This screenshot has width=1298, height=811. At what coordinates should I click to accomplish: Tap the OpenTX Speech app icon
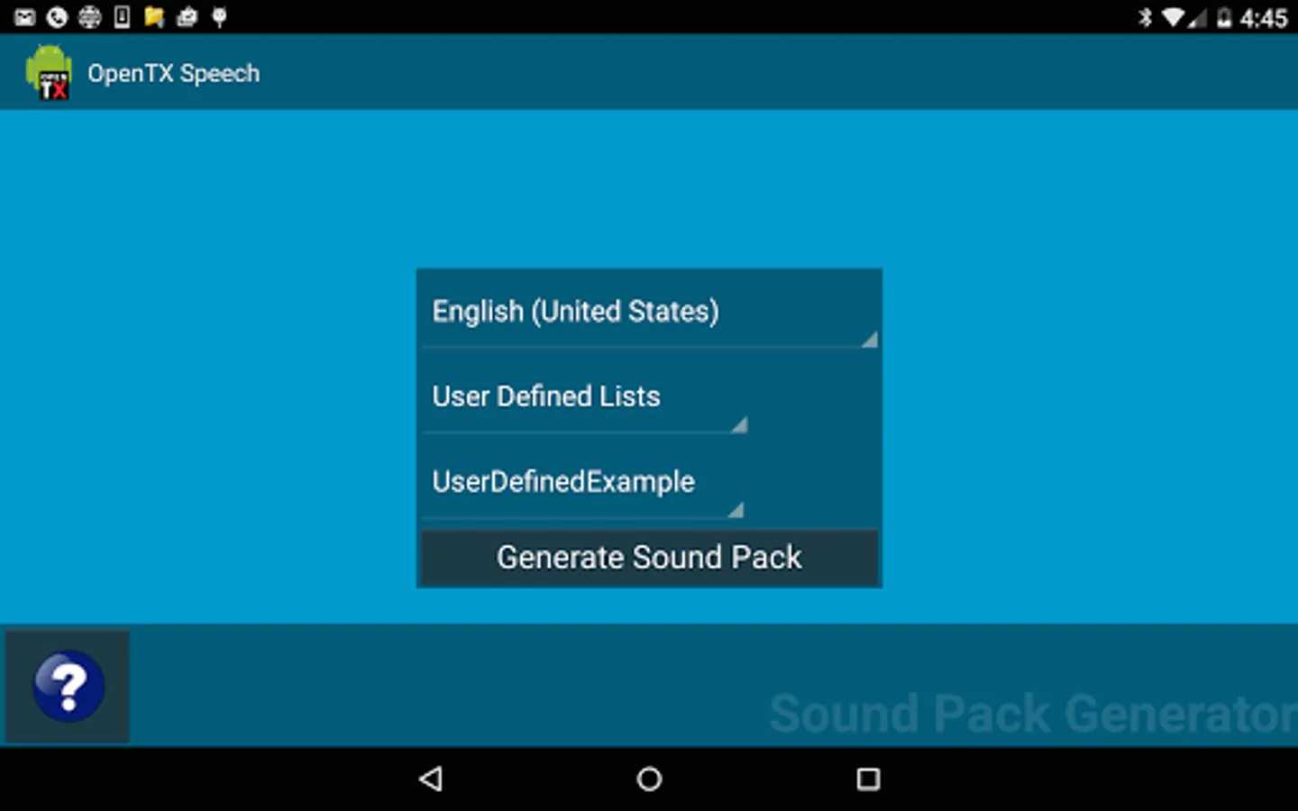coord(49,72)
